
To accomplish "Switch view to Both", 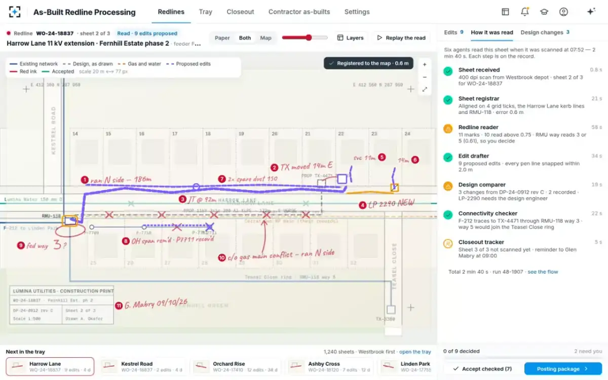I will coord(245,38).
